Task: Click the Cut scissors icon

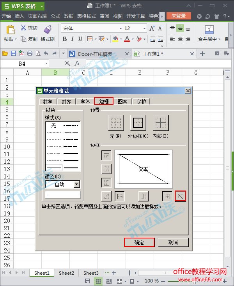Action: [x=23, y=28]
